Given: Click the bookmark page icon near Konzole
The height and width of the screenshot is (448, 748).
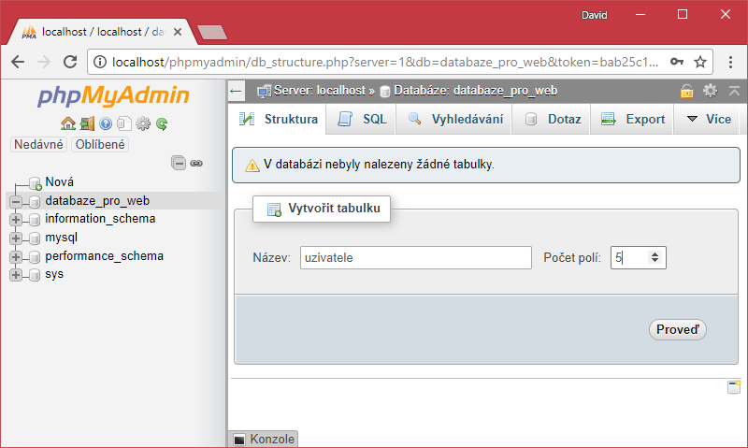Looking at the screenshot, I should [734, 387].
